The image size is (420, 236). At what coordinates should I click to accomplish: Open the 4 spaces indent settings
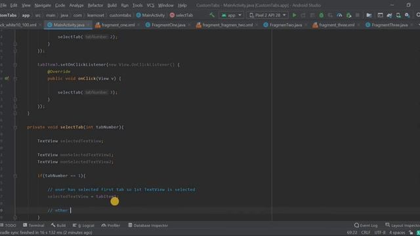pos(397,233)
